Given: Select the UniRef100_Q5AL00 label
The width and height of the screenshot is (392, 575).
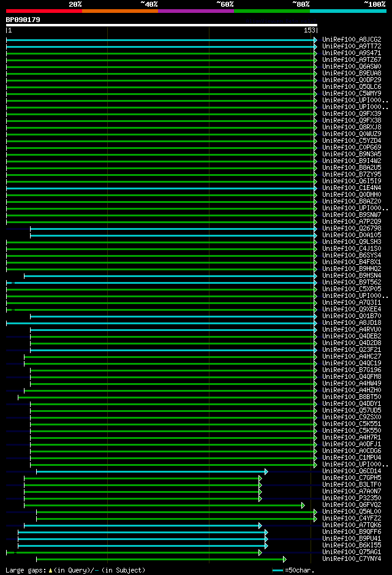Looking at the screenshot, I should (352, 512).
